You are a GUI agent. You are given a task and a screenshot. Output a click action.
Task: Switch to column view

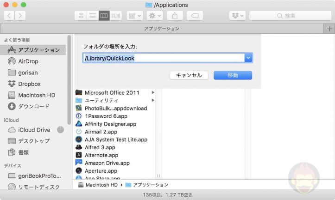point(104,16)
